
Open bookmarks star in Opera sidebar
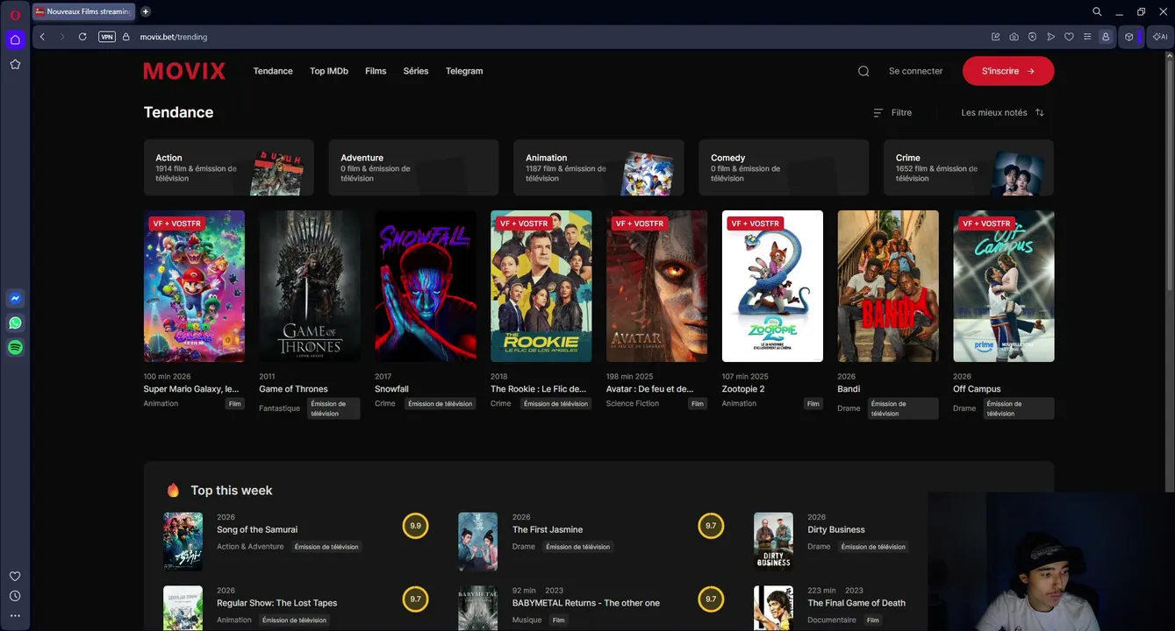coord(15,64)
